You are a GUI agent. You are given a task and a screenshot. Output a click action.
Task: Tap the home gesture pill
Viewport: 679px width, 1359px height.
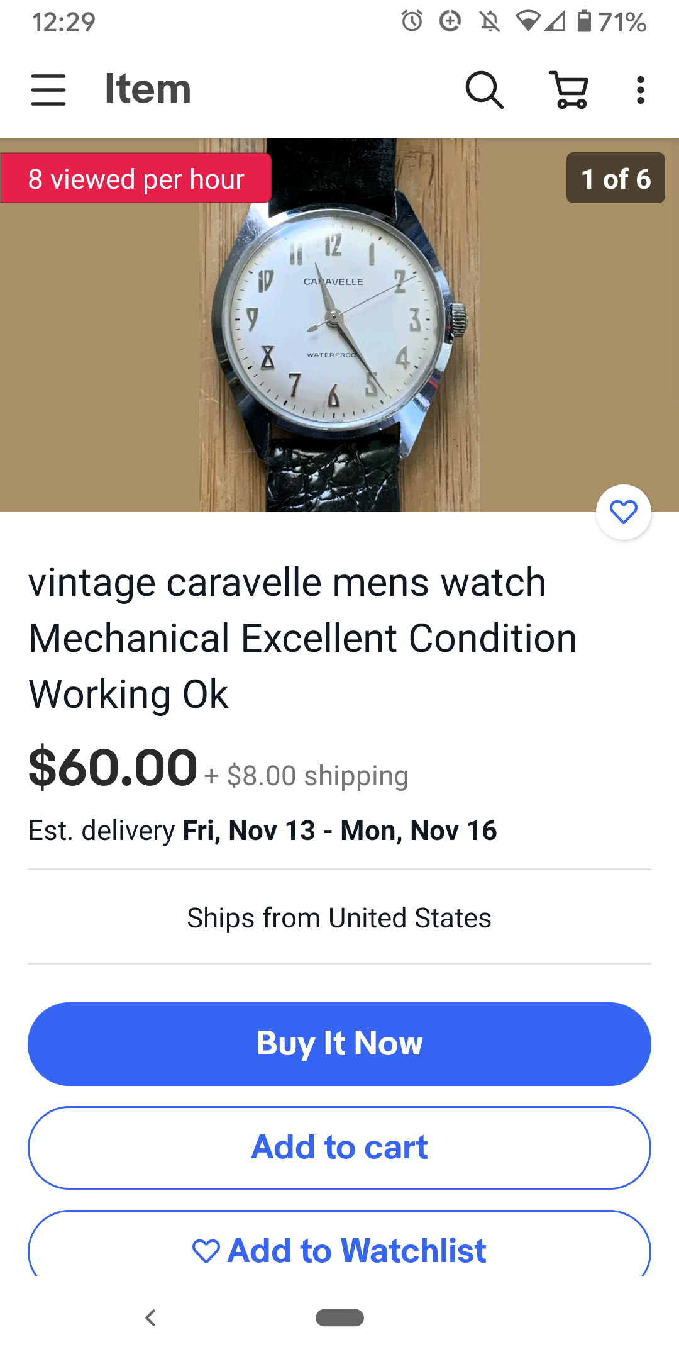pyautogui.click(x=339, y=1317)
